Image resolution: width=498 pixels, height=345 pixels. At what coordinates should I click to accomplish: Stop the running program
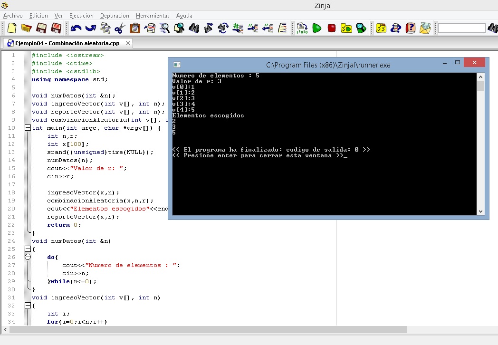[x=331, y=29]
